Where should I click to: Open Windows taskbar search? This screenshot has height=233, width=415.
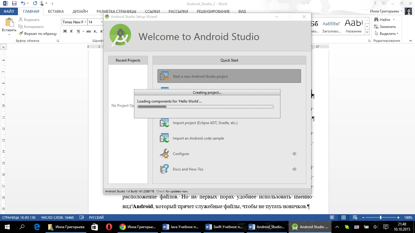22,227
